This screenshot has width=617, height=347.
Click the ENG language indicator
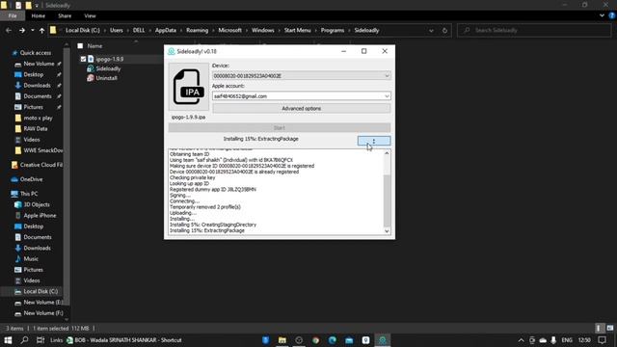pyautogui.click(x=567, y=340)
